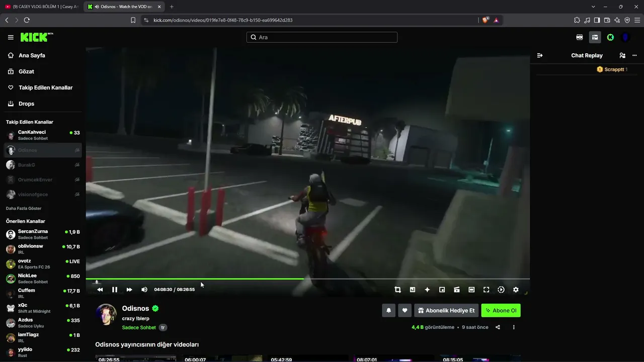Image resolution: width=644 pixels, height=362 pixels.
Task: Click the KICK logo
Action: tap(37, 37)
